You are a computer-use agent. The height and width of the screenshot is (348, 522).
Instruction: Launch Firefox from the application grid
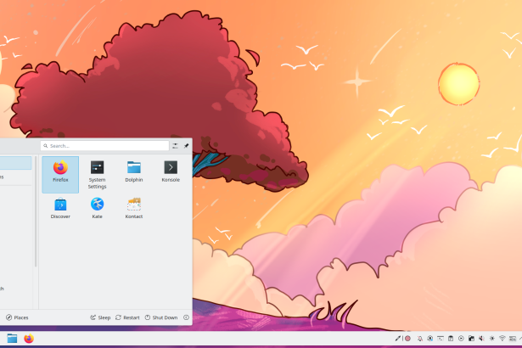(x=60, y=172)
